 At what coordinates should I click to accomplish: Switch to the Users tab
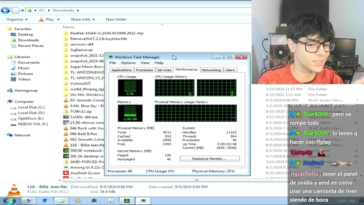tap(230, 70)
